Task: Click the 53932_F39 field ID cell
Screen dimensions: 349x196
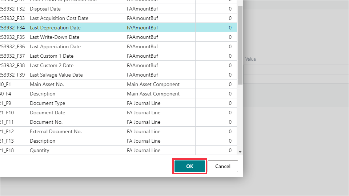Action: (15, 75)
